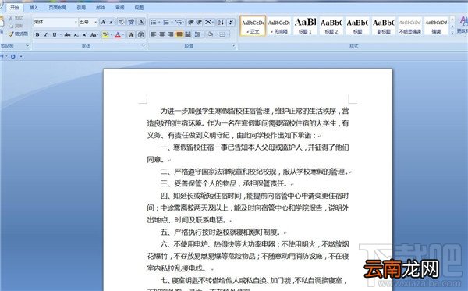Click the Cut scissors icon

click(11, 18)
